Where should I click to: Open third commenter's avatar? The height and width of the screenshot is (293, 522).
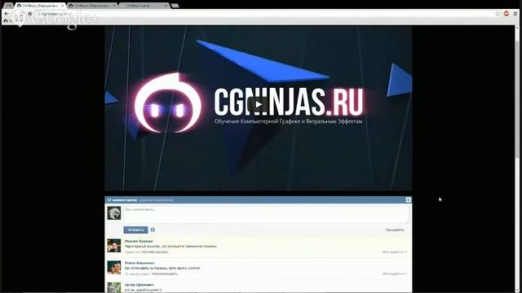click(114, 287)
